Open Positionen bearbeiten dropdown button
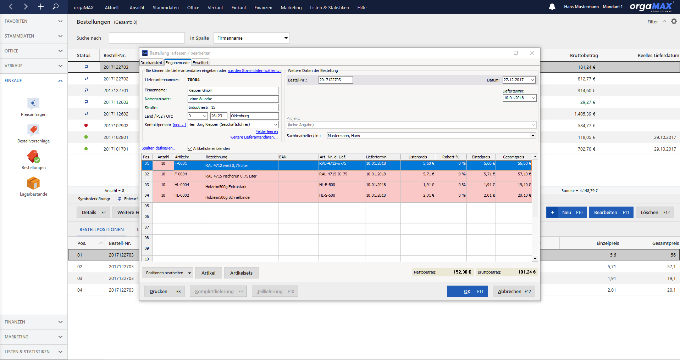The height and width of the screenshot is (360, 680). pyautogui.click(x=168, y=273)
